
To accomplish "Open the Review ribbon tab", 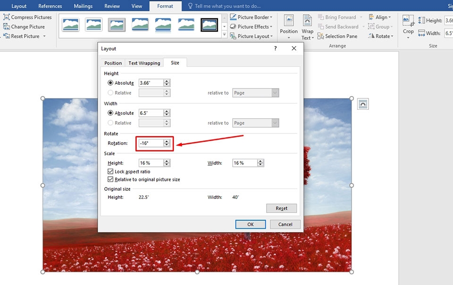I will point(112,6).
